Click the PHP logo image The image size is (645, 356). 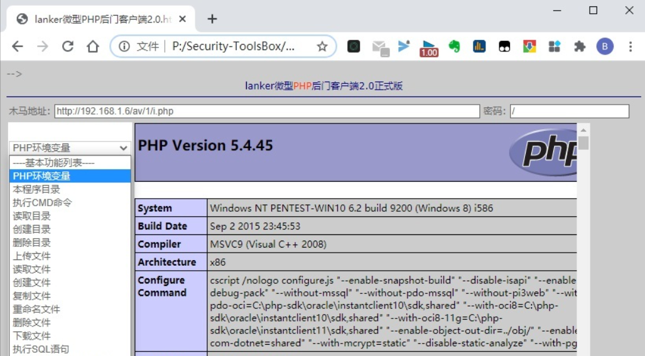click(x=543, y=152)
